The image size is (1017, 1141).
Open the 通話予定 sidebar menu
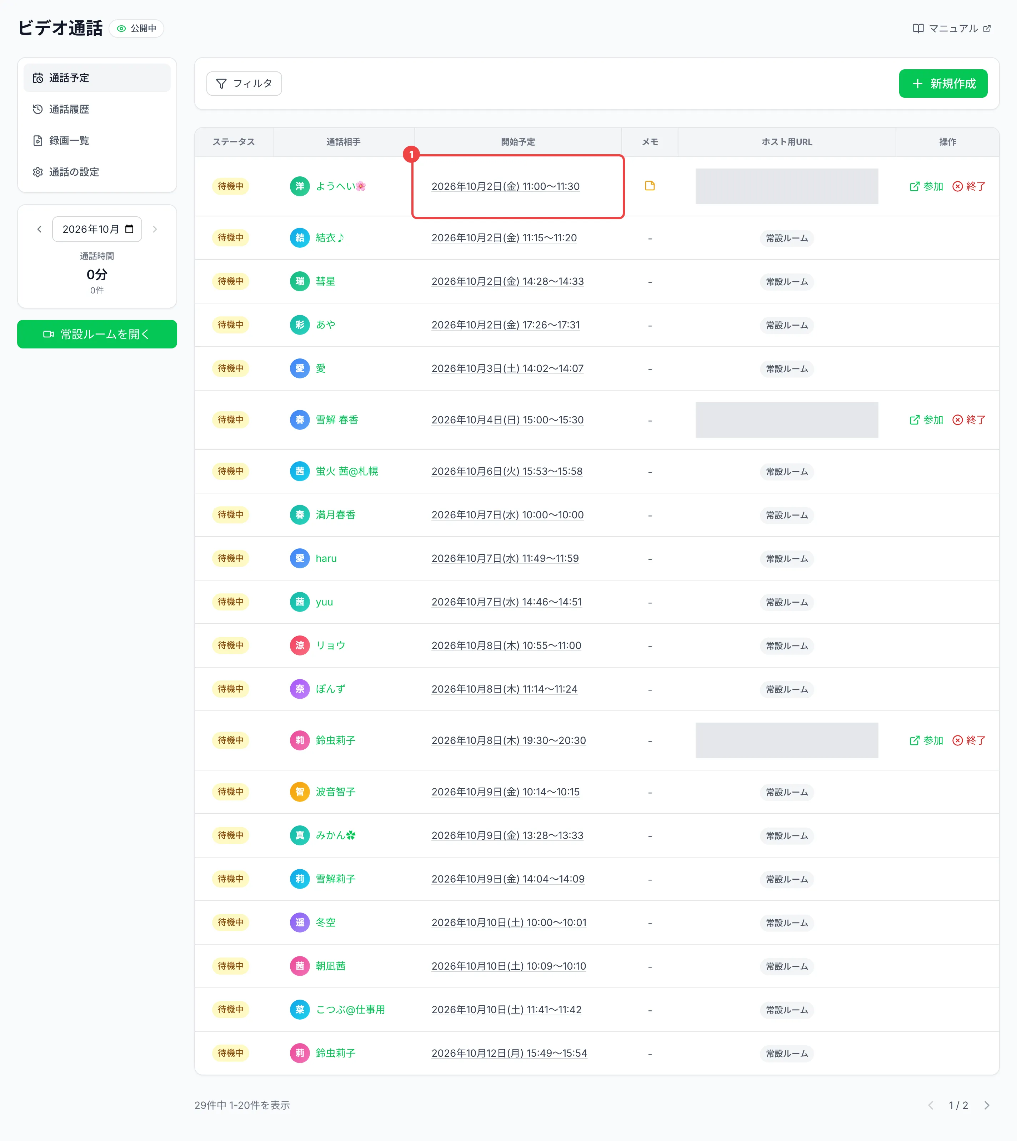click(x=97, y=78)
